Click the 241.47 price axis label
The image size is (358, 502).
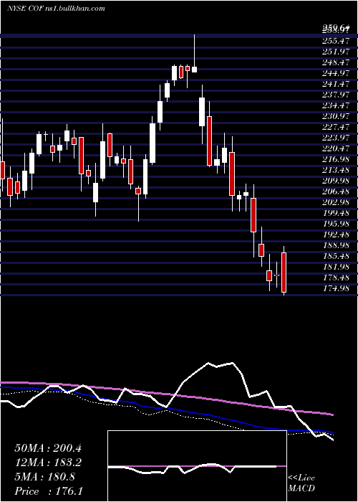(x=335, y=84)
